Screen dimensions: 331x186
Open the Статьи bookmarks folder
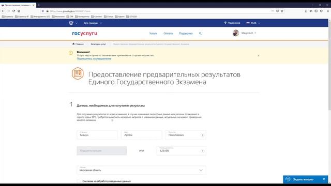tap(109, 17)
